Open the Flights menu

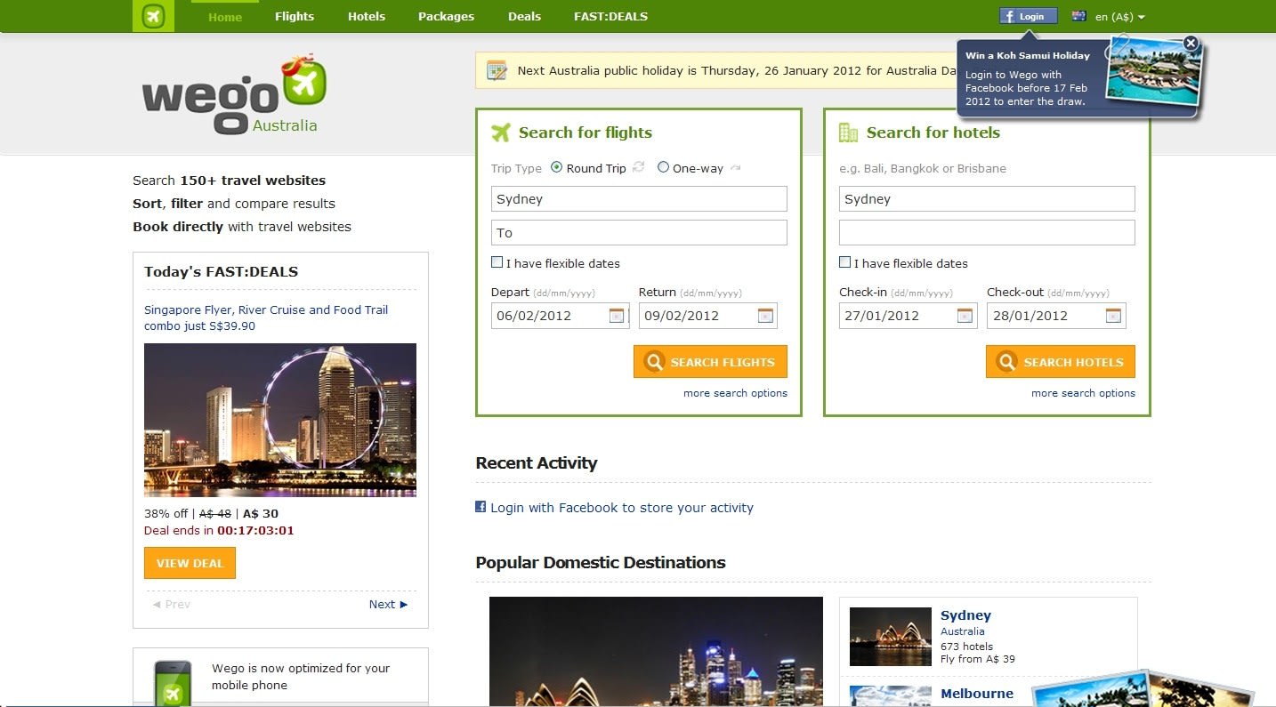tap(295, 16)
